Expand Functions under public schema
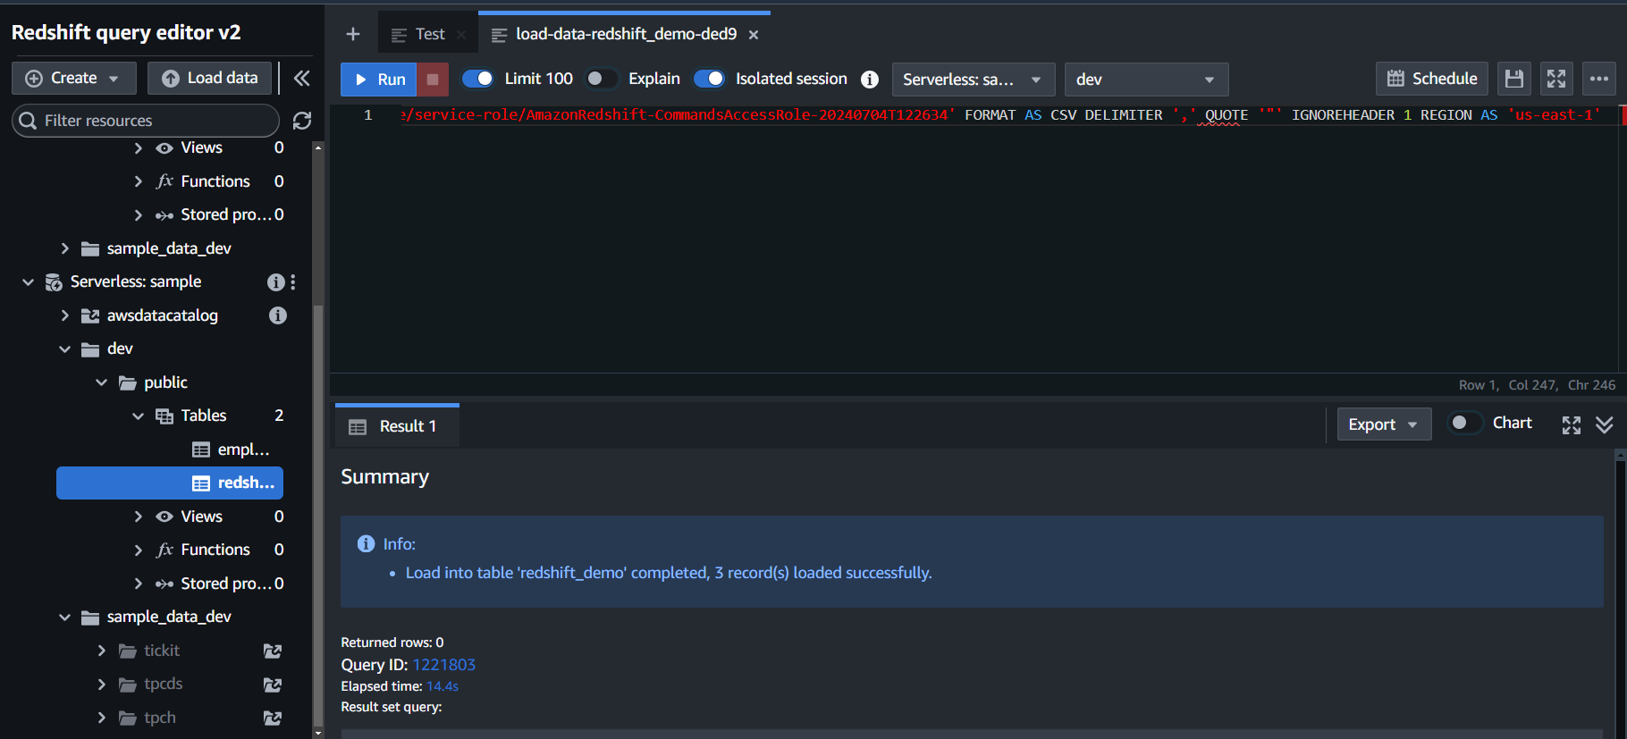 [x=138, y=550]
